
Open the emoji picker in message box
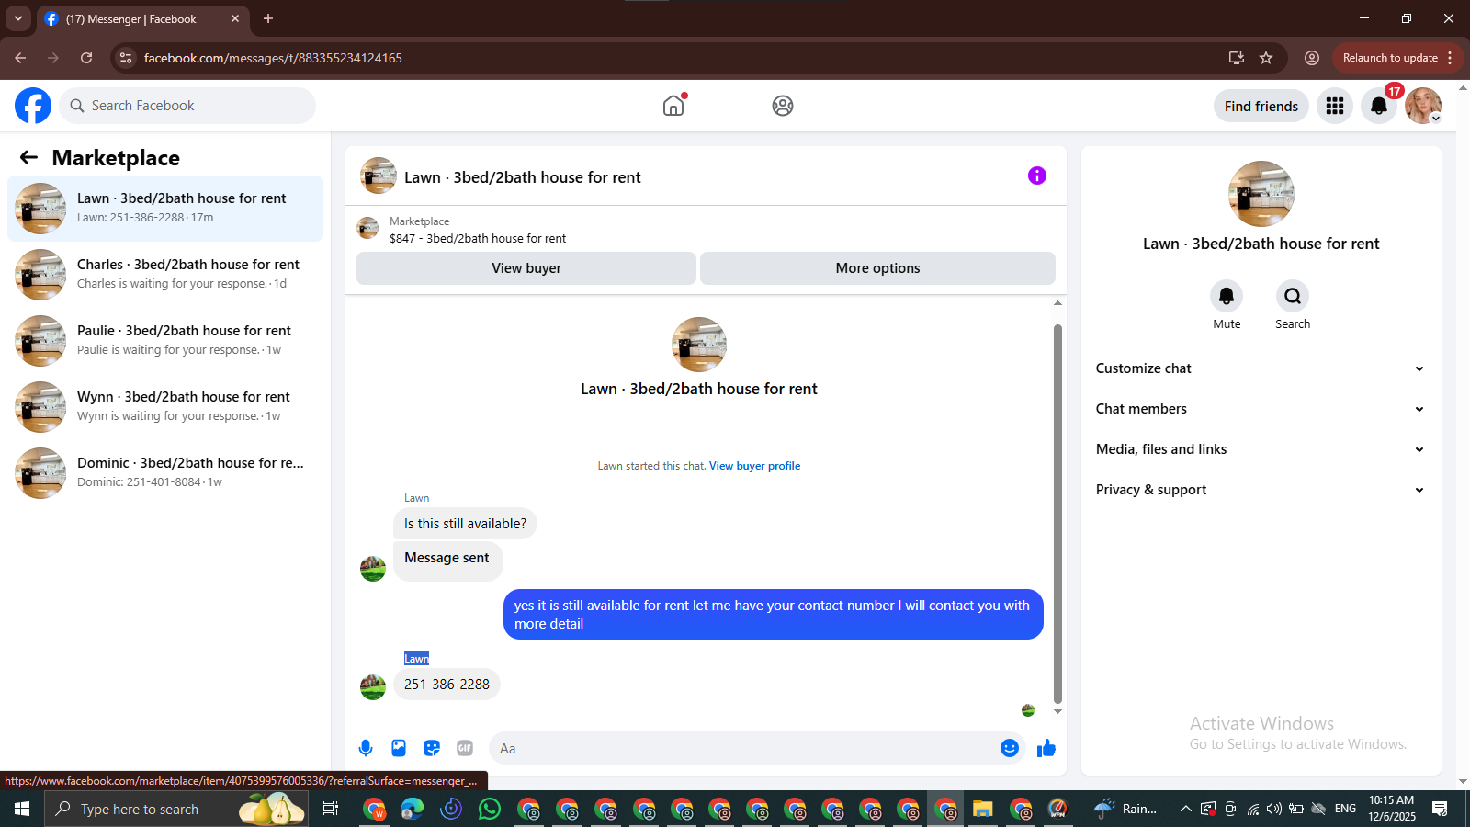1010,748
